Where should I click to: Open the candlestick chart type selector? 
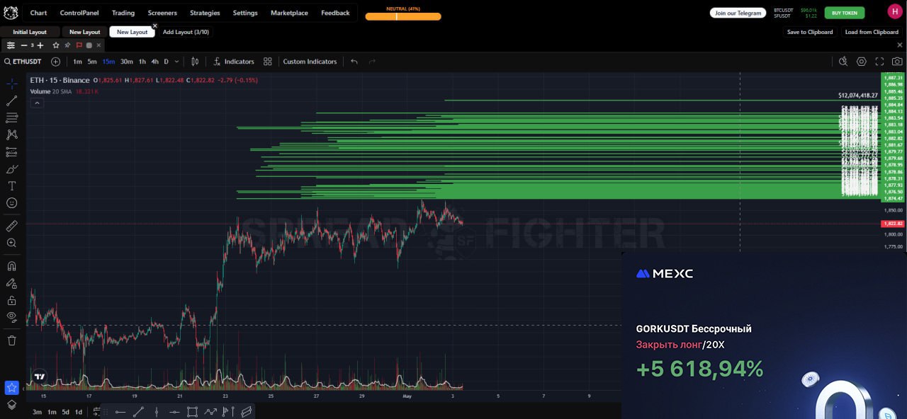[x=195, y=62]
